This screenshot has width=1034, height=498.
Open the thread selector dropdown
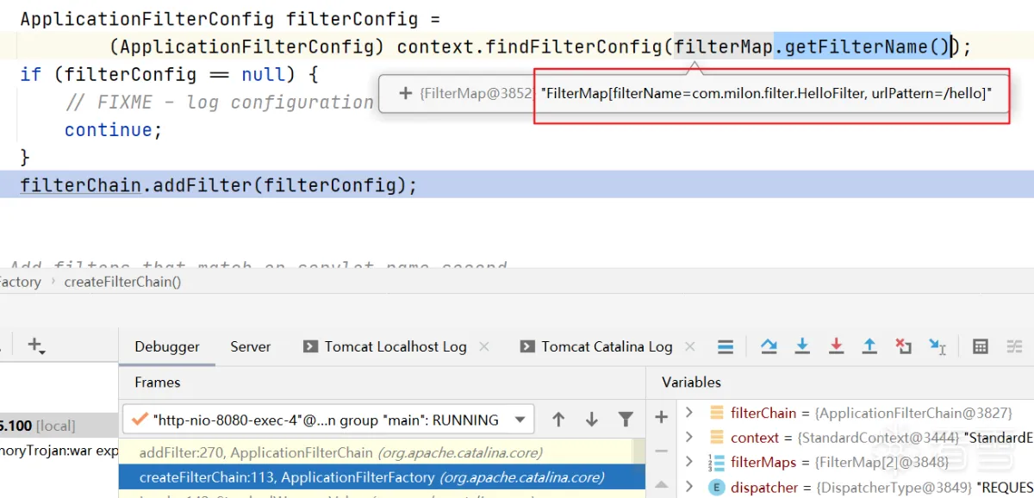(x=520, y=420)
